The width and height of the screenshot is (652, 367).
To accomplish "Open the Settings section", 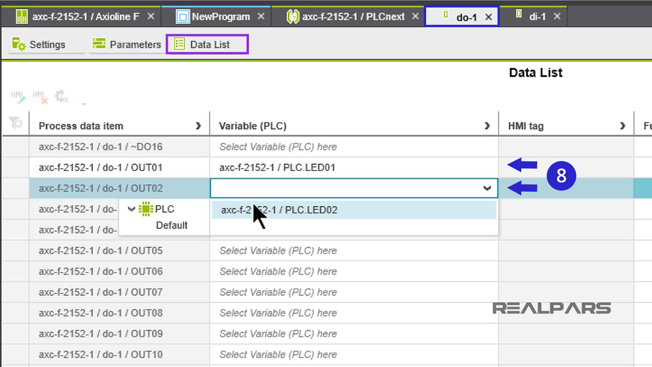I will click(x=47, y=45).
